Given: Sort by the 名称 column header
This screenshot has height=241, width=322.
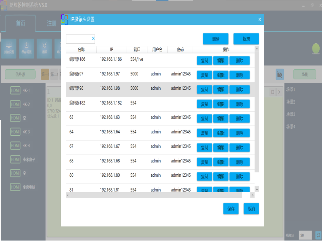Looking at the screenshot, I should (81, 49).
